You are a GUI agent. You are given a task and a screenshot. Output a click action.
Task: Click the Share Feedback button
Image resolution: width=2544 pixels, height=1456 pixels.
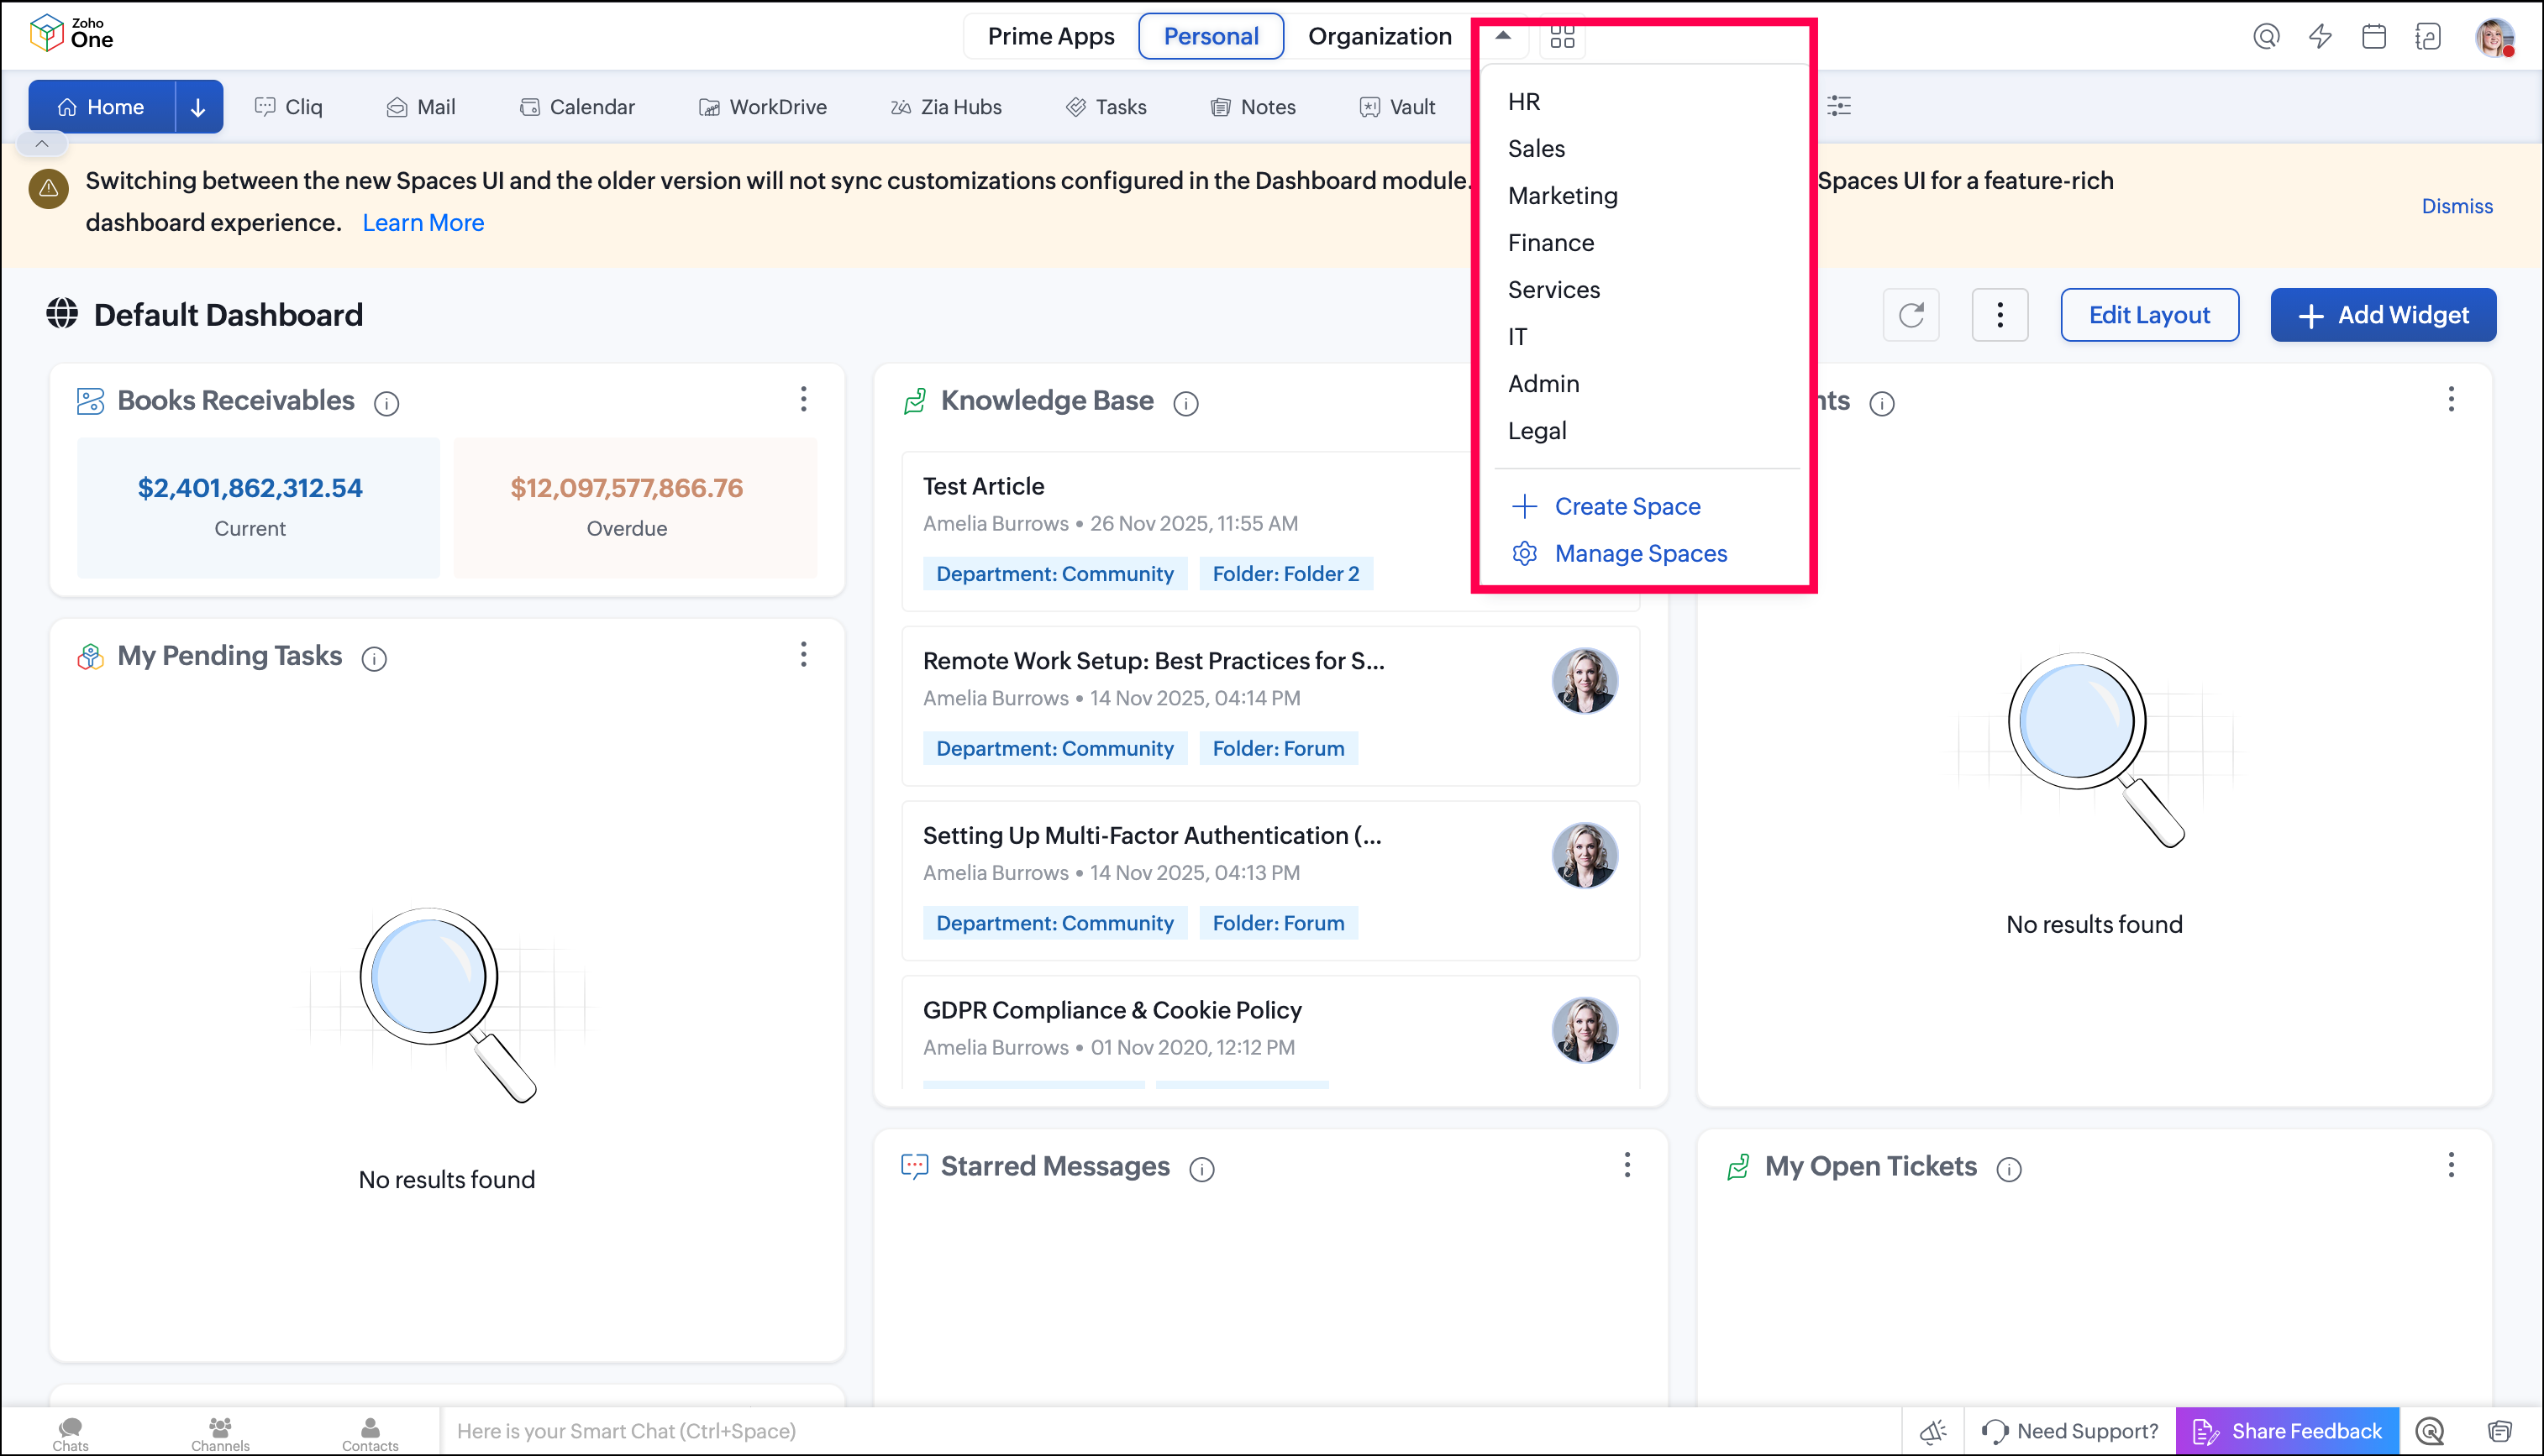click(2287, 1432)
